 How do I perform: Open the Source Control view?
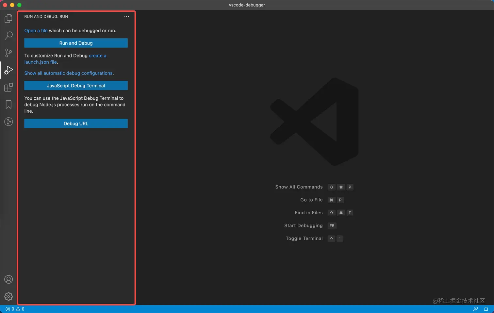pyautogui.click(x=8, y=53)
